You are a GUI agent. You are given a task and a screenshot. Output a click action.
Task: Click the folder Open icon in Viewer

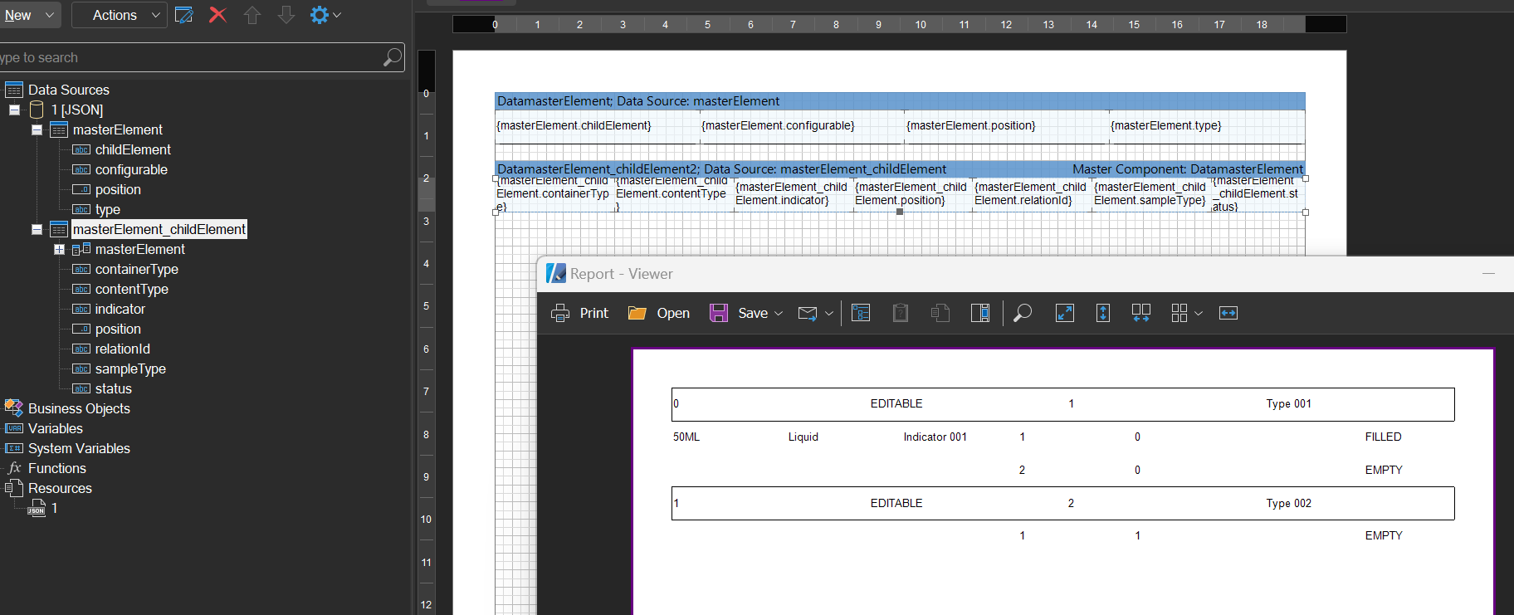[637, 313]
